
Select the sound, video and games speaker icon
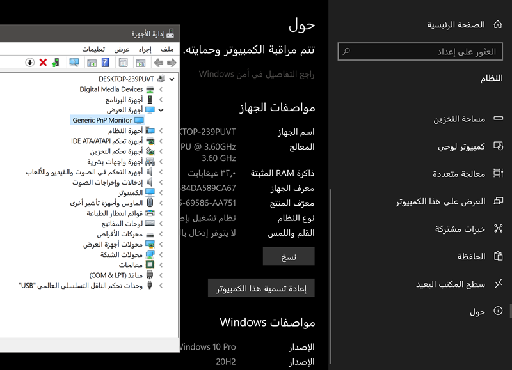(x=150, y=172)
